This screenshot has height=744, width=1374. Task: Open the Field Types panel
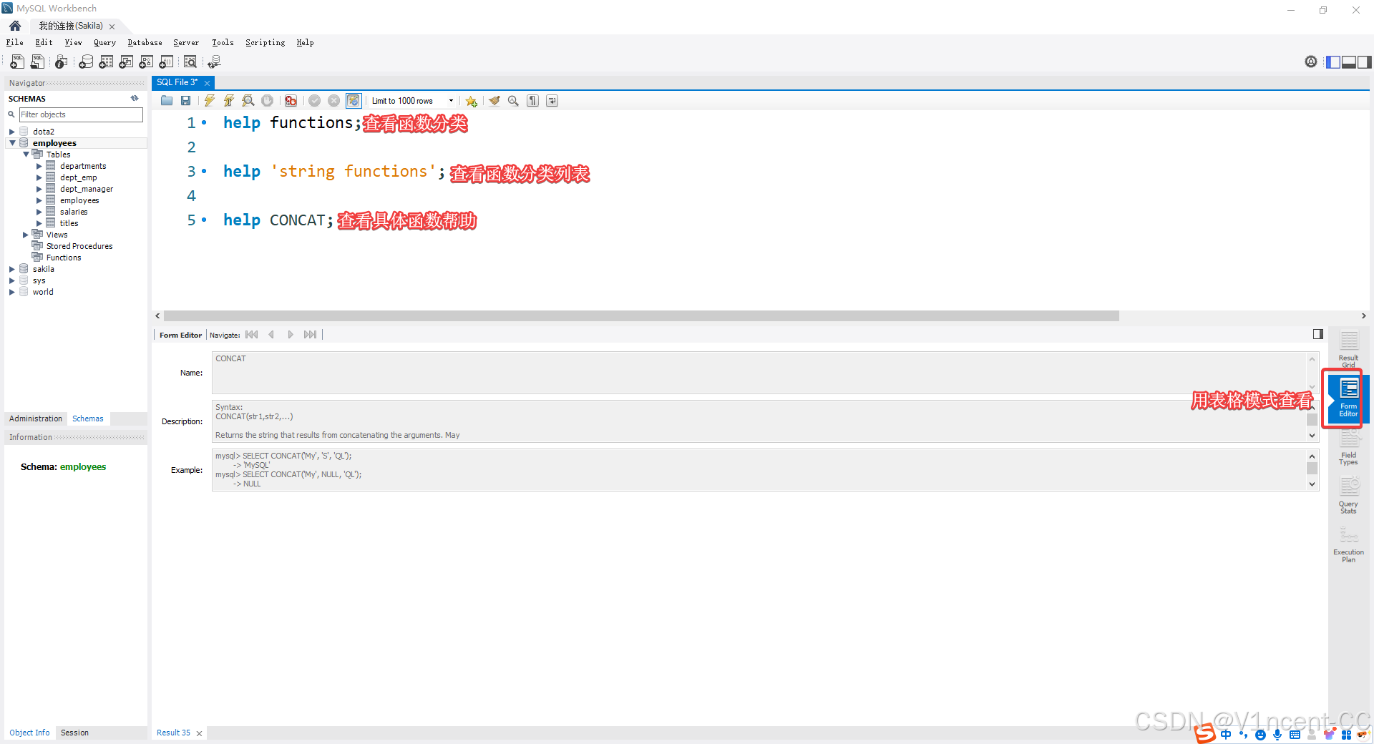(1348, 448)
